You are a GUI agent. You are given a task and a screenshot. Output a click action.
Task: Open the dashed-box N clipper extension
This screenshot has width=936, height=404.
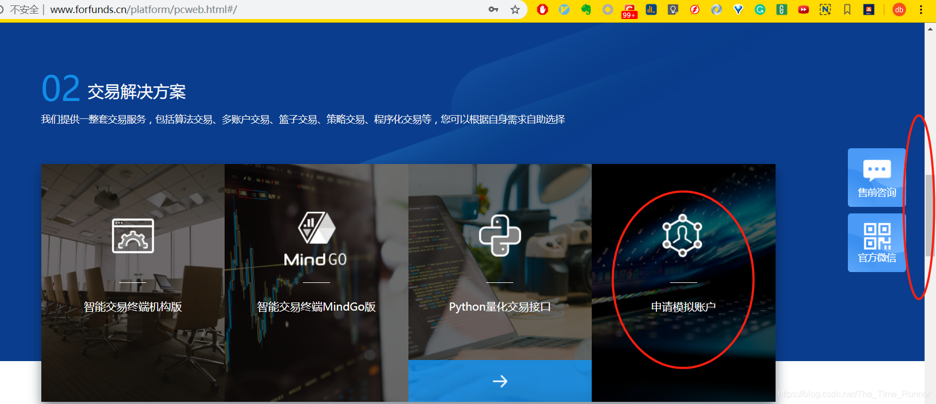click(x=825, y=9)
